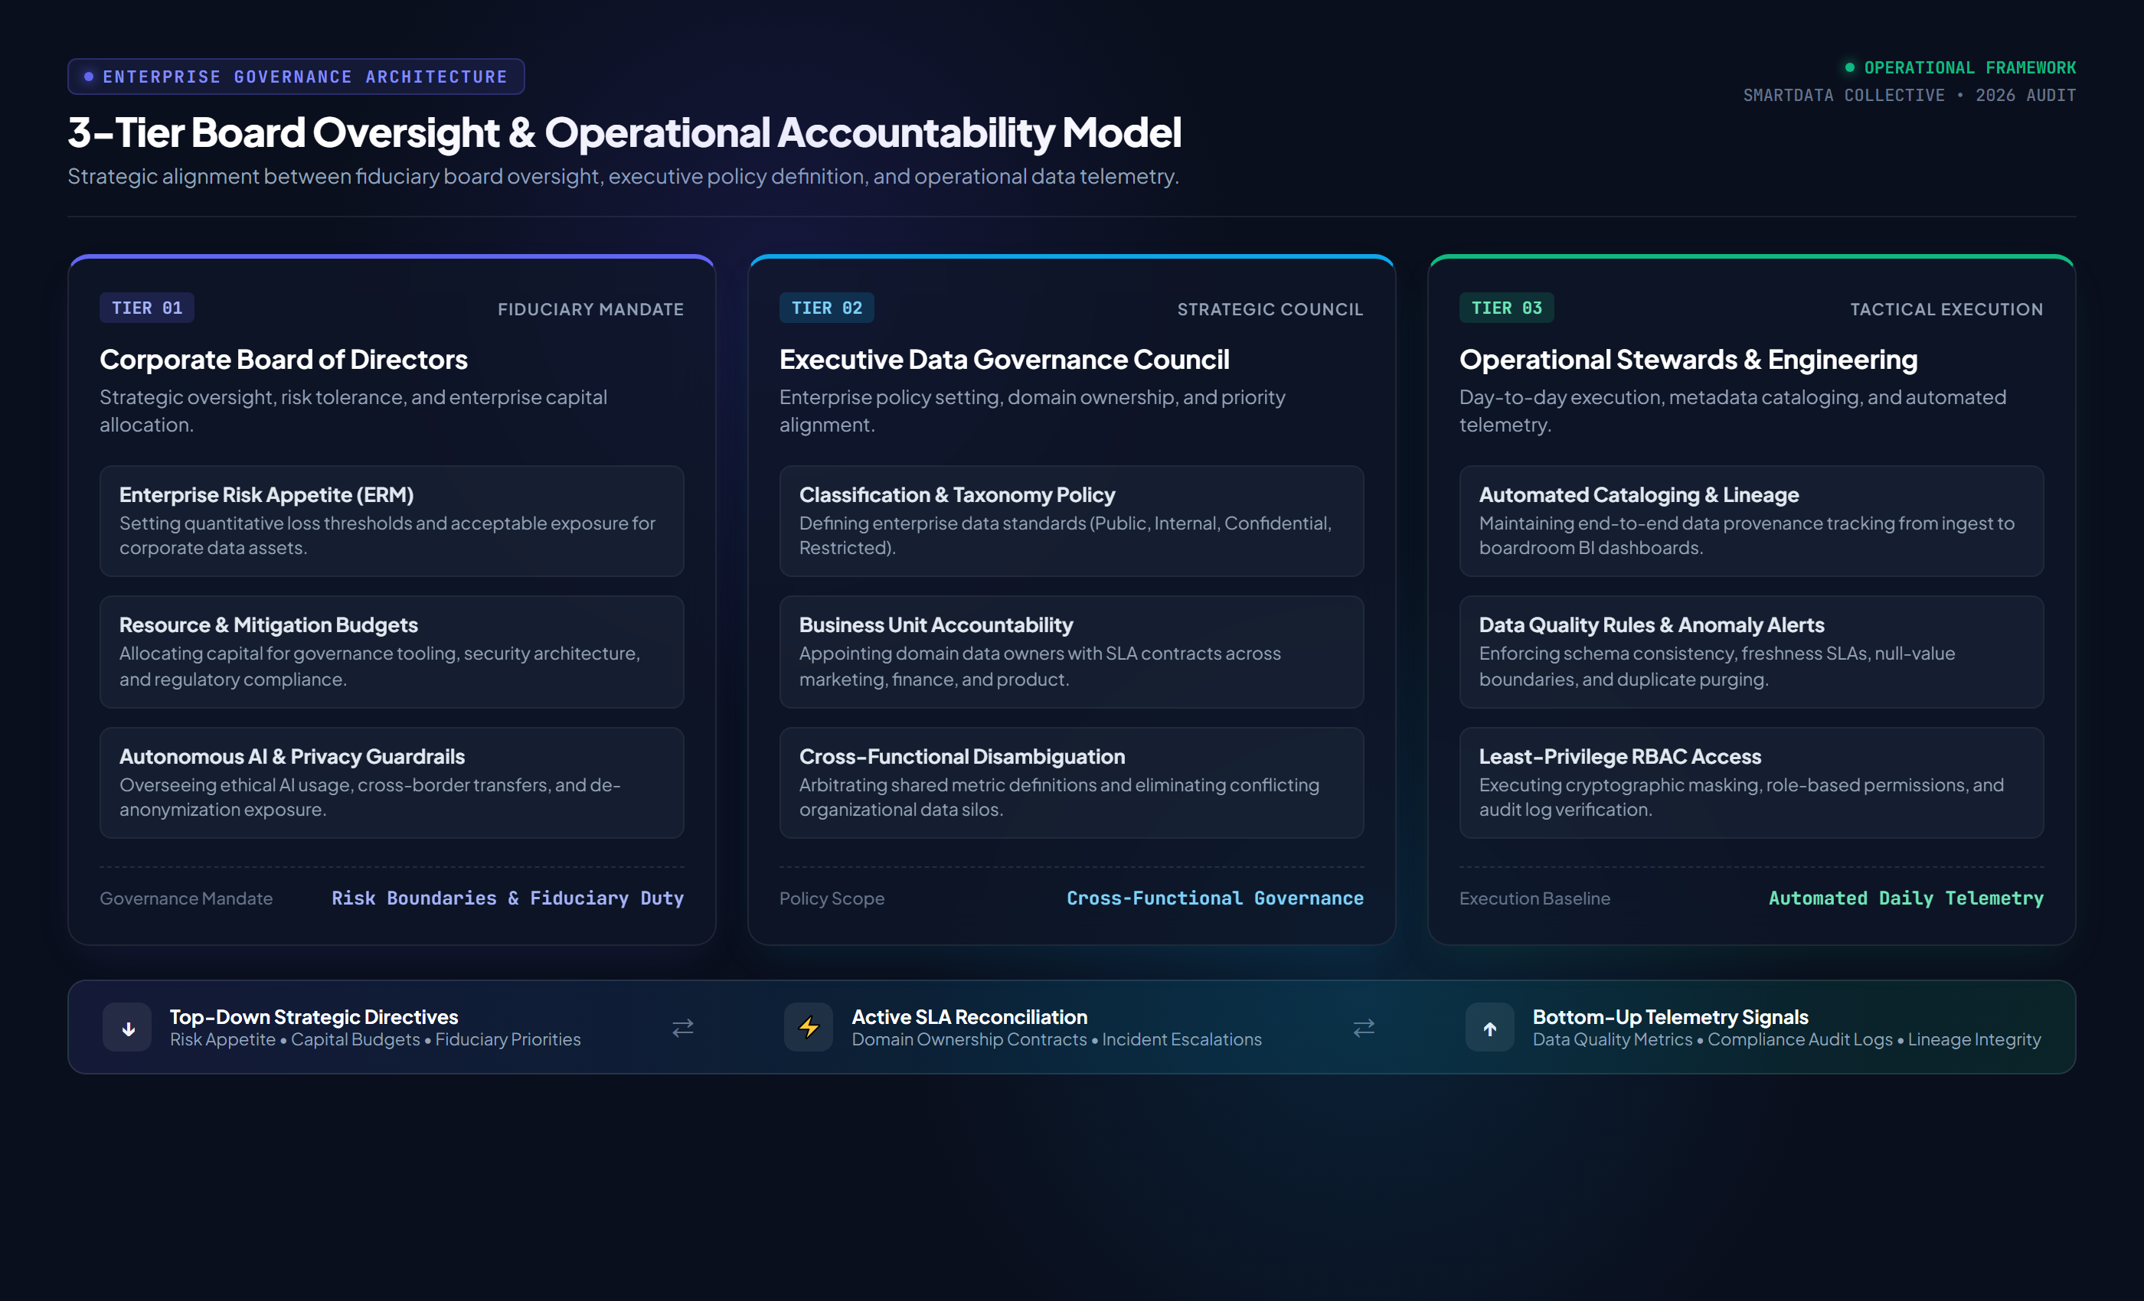Image resolution: width=2144 pixels, height=1301 pixels.
Task: Open the Data Quality Rules & Anomaly Alerts card
Action: [1750, 651]
